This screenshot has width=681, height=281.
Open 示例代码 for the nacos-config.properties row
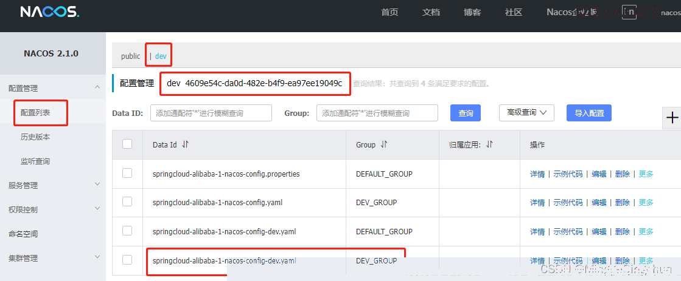[x=568, y=174]
